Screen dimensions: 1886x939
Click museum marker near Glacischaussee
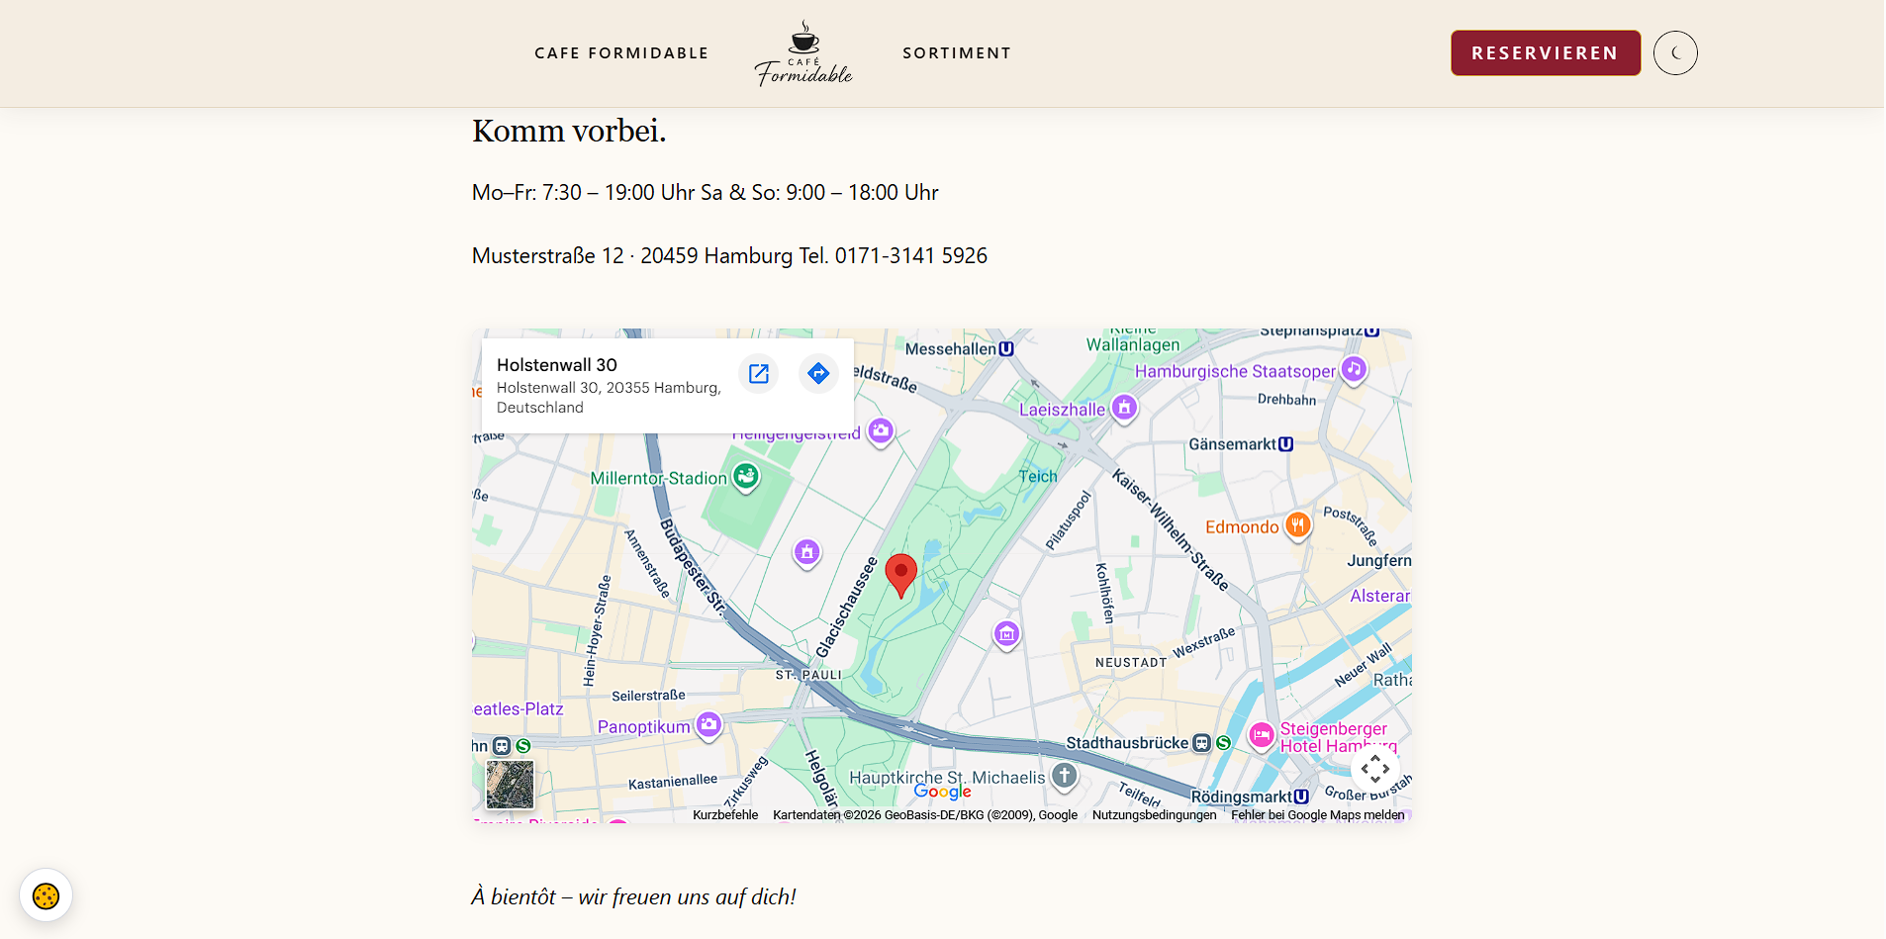807,552
